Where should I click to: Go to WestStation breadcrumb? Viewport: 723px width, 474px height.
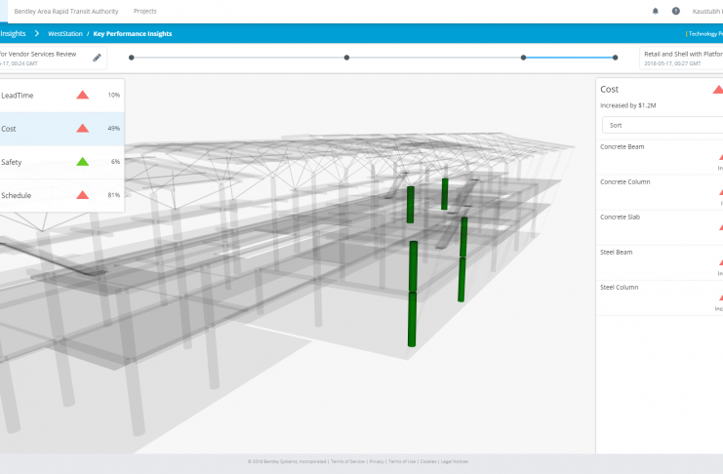point(63,33)
